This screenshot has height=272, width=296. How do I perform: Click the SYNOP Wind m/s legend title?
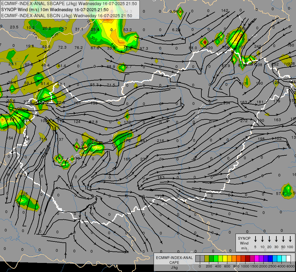click(244, 243)
